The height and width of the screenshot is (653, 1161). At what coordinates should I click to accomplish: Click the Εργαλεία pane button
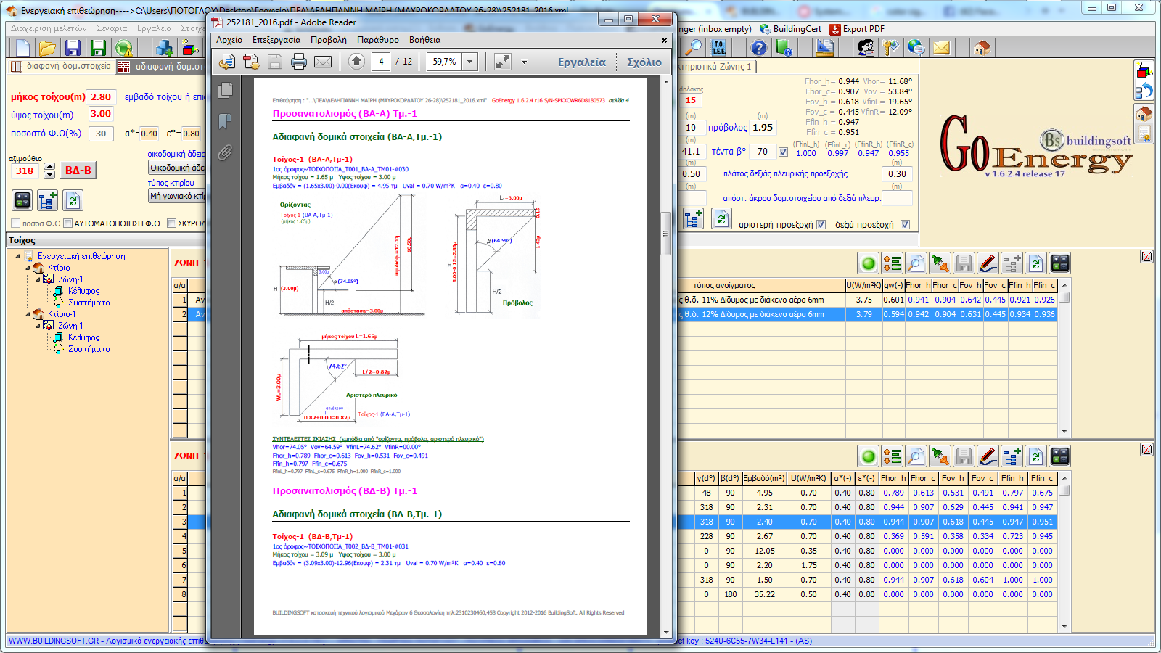pos(581,62)
